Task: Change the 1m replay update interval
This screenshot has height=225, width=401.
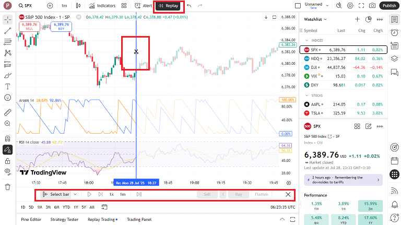Action: 123,194
